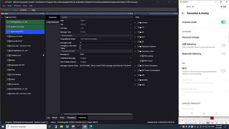Click the Message Code input field
229x129 pixels.
click(106, 43)
